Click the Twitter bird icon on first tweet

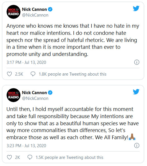tap(136, 9)
